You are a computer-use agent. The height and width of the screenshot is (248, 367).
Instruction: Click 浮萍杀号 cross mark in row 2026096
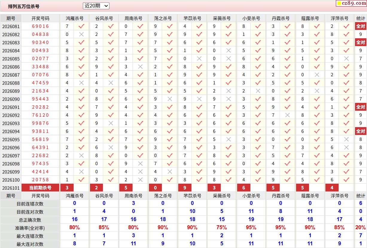(x=346, y=147)
